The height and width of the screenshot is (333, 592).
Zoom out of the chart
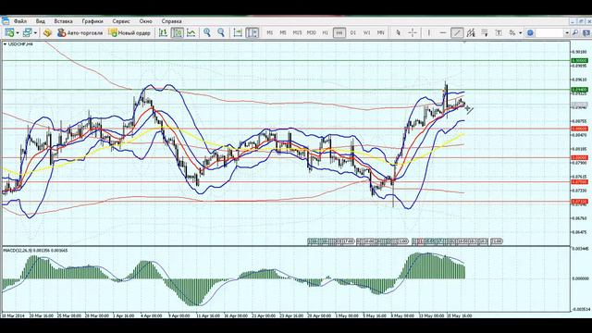pos(221,33)
